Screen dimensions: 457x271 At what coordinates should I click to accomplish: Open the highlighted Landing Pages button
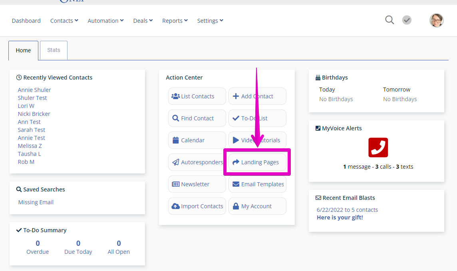coord(257,162)
